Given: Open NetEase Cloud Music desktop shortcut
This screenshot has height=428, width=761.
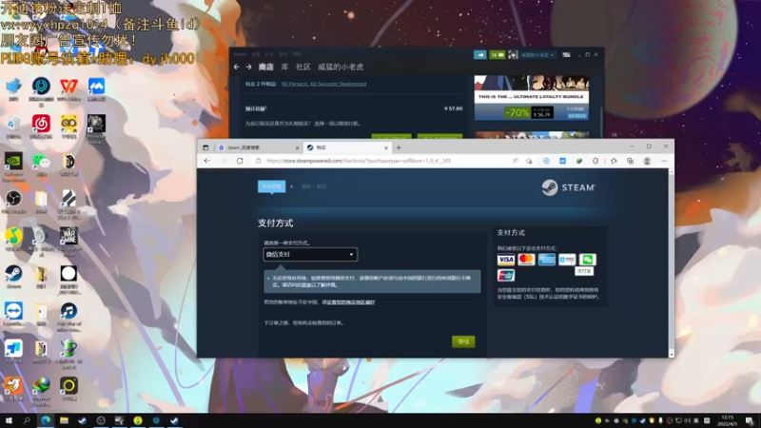Looking at the screenshot, I should point(41,127).
